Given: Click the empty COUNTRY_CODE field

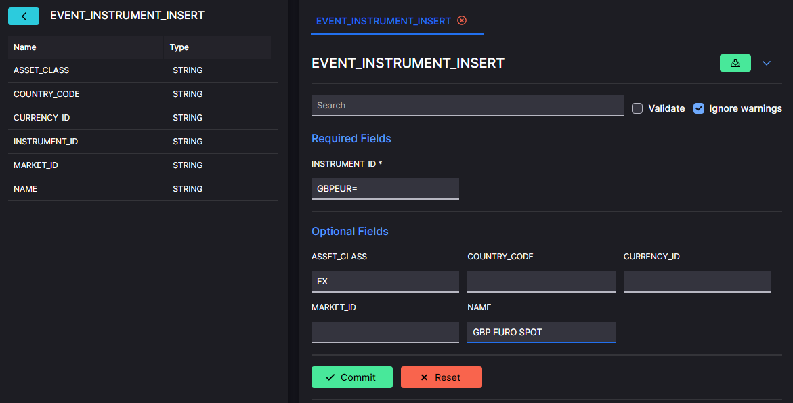Looking at the screenshot, I should 541,281.
